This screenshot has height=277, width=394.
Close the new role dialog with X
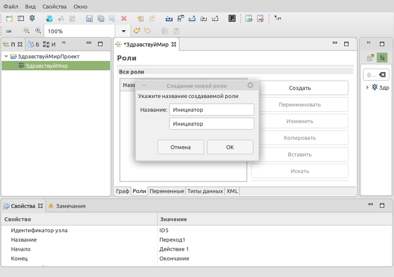coord(250,85)
